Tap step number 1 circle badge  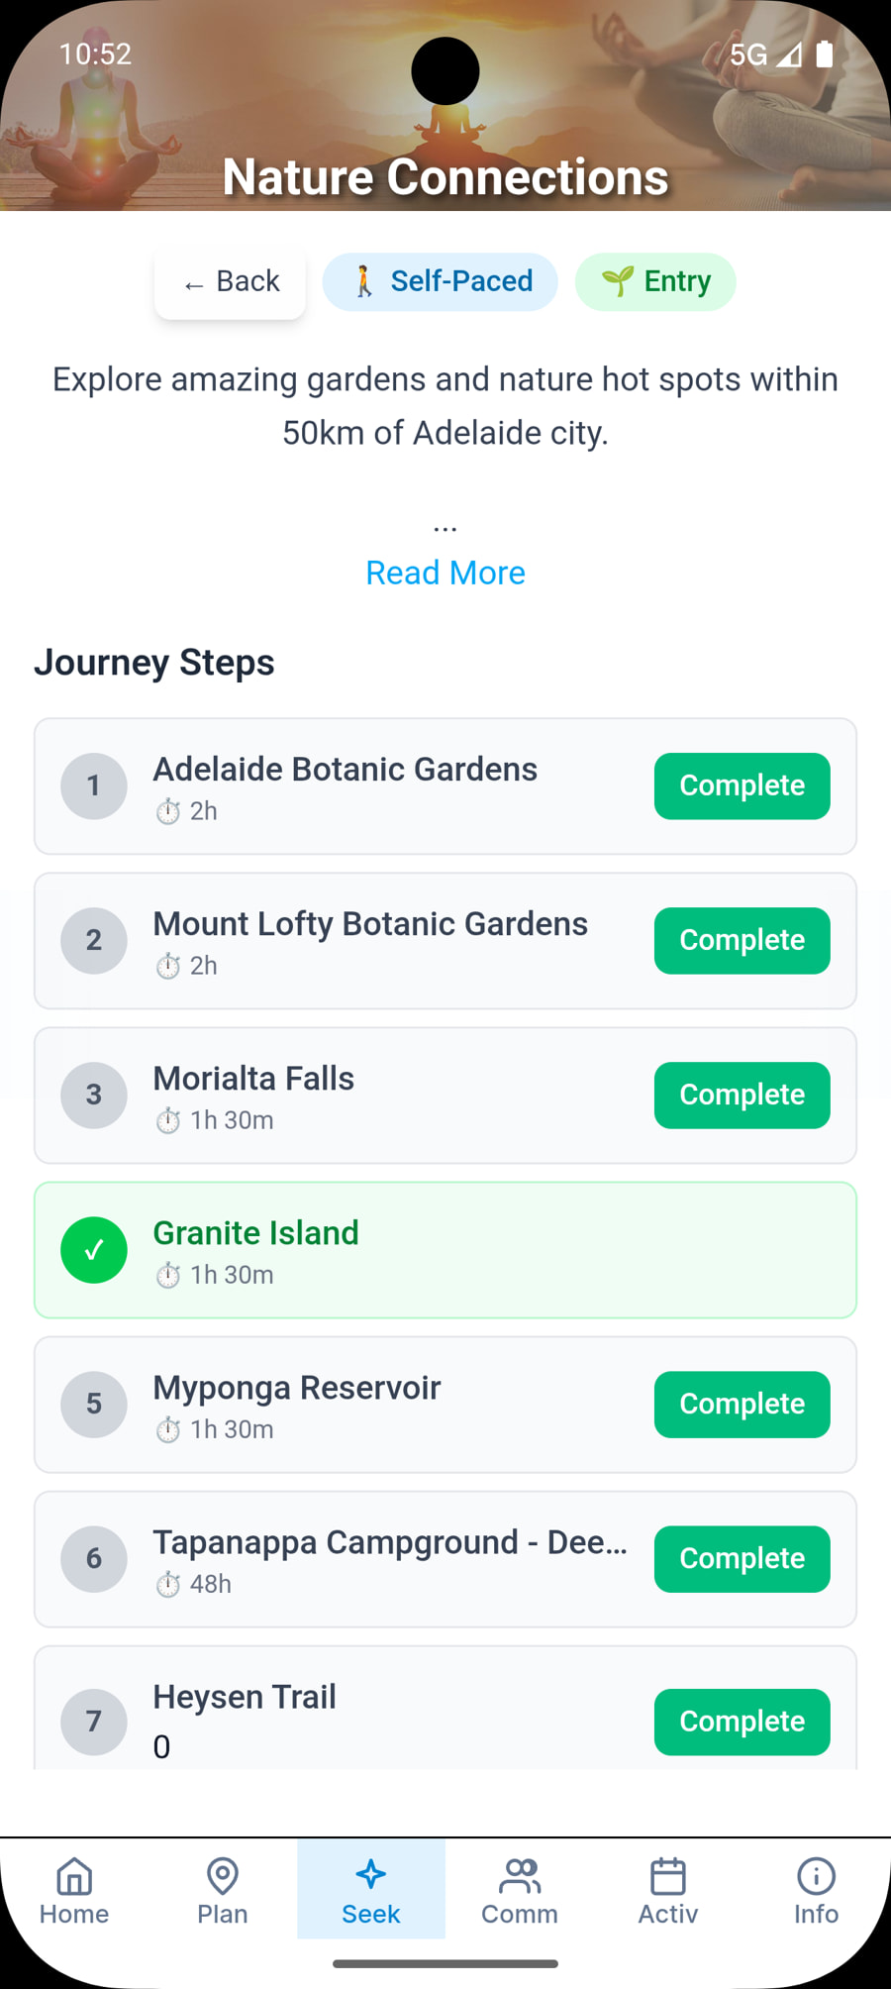click(x=94, y=786)
